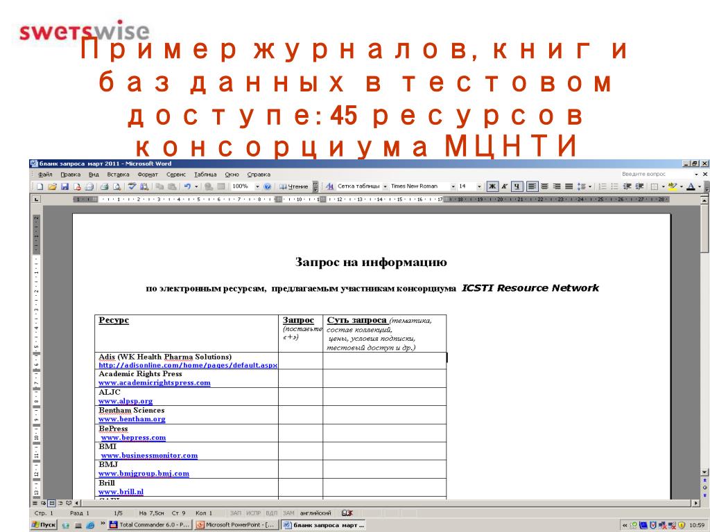
Task: Click the tab stop selector on ruler
Action: click(36, 199)
